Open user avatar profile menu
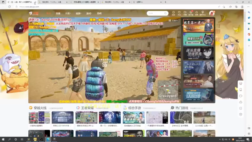The image size is (252, 142). pos(212,13)
